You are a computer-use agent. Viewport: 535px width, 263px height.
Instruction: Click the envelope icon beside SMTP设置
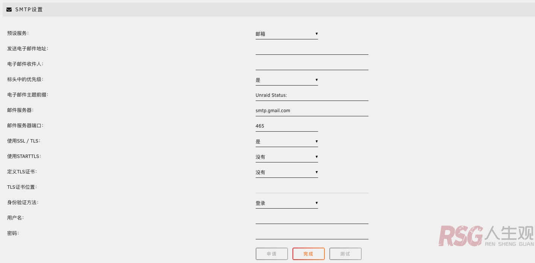point(9,10)
